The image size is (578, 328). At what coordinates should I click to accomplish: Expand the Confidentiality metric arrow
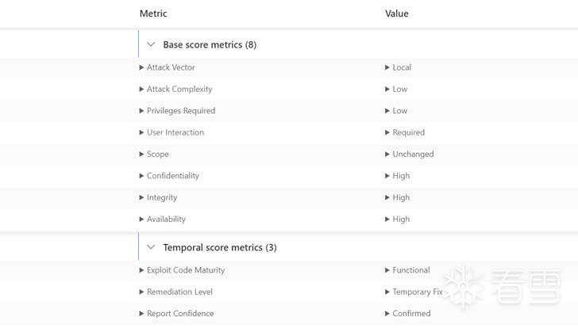[x=141, y=176]
